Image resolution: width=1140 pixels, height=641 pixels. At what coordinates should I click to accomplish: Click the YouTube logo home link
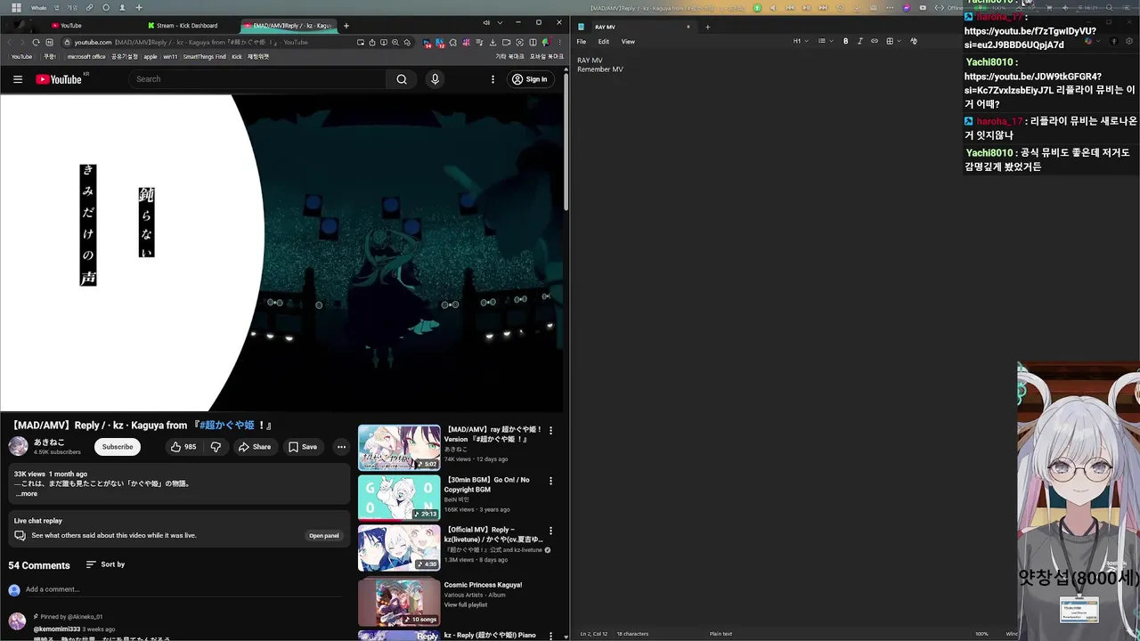59,79
